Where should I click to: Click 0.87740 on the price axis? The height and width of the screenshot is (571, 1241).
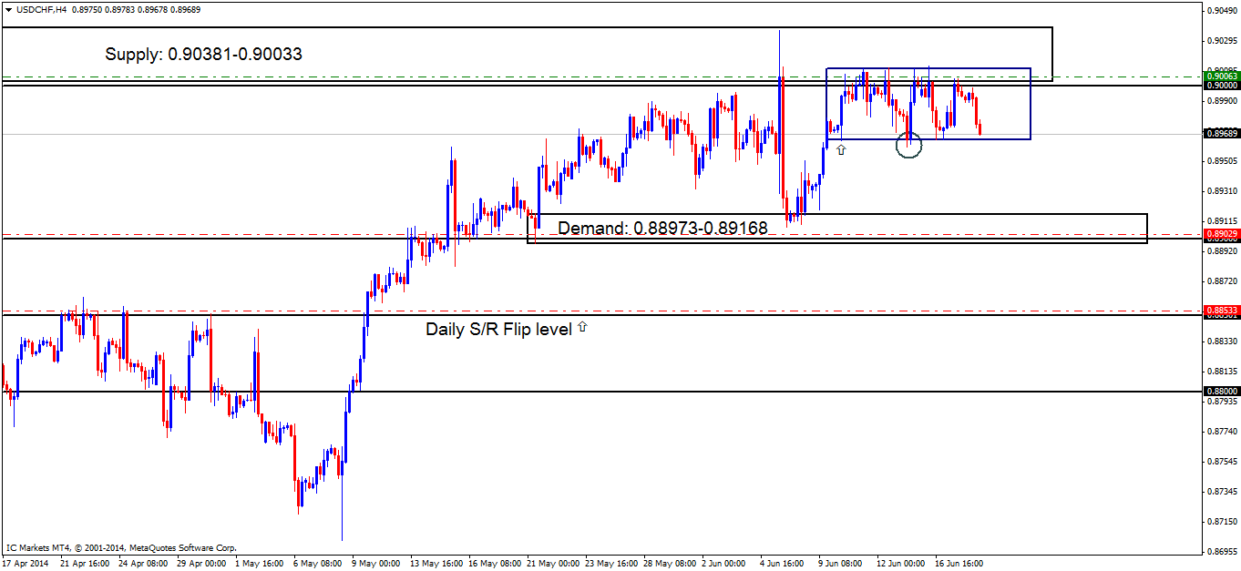[1222, 432]
